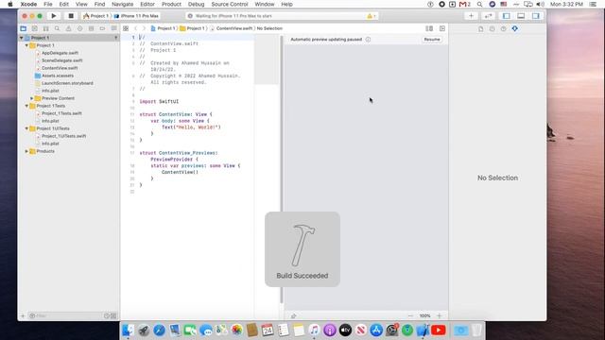The height and width of the screenshot is (340, 605).
Task: Open the Find navigator magnifier icon
Action: point(57,28)
